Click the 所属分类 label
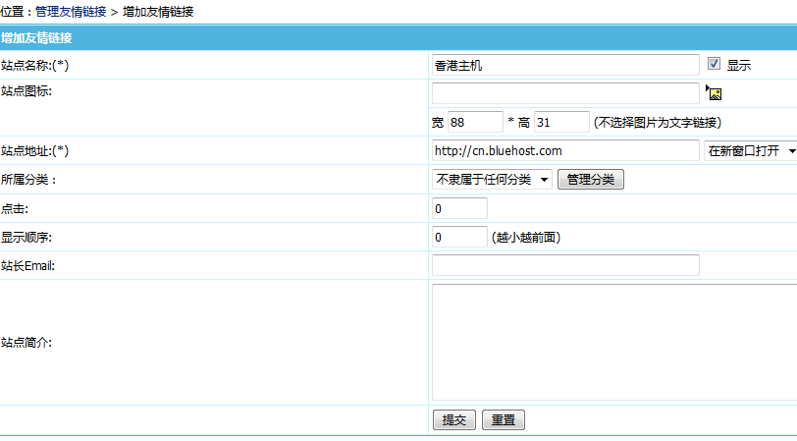 [28, 179]
